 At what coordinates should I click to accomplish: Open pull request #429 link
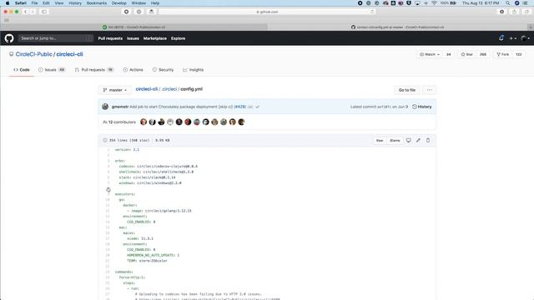pyautogui.click(x=240, y=107)
